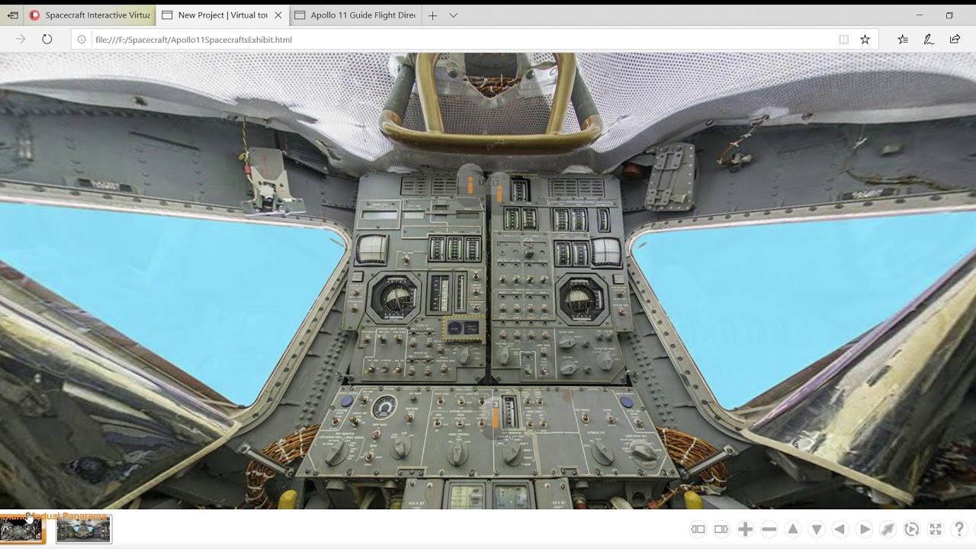Share this page with the share icon
Viewport: 976px width, 549px height.
coord(955,40)
